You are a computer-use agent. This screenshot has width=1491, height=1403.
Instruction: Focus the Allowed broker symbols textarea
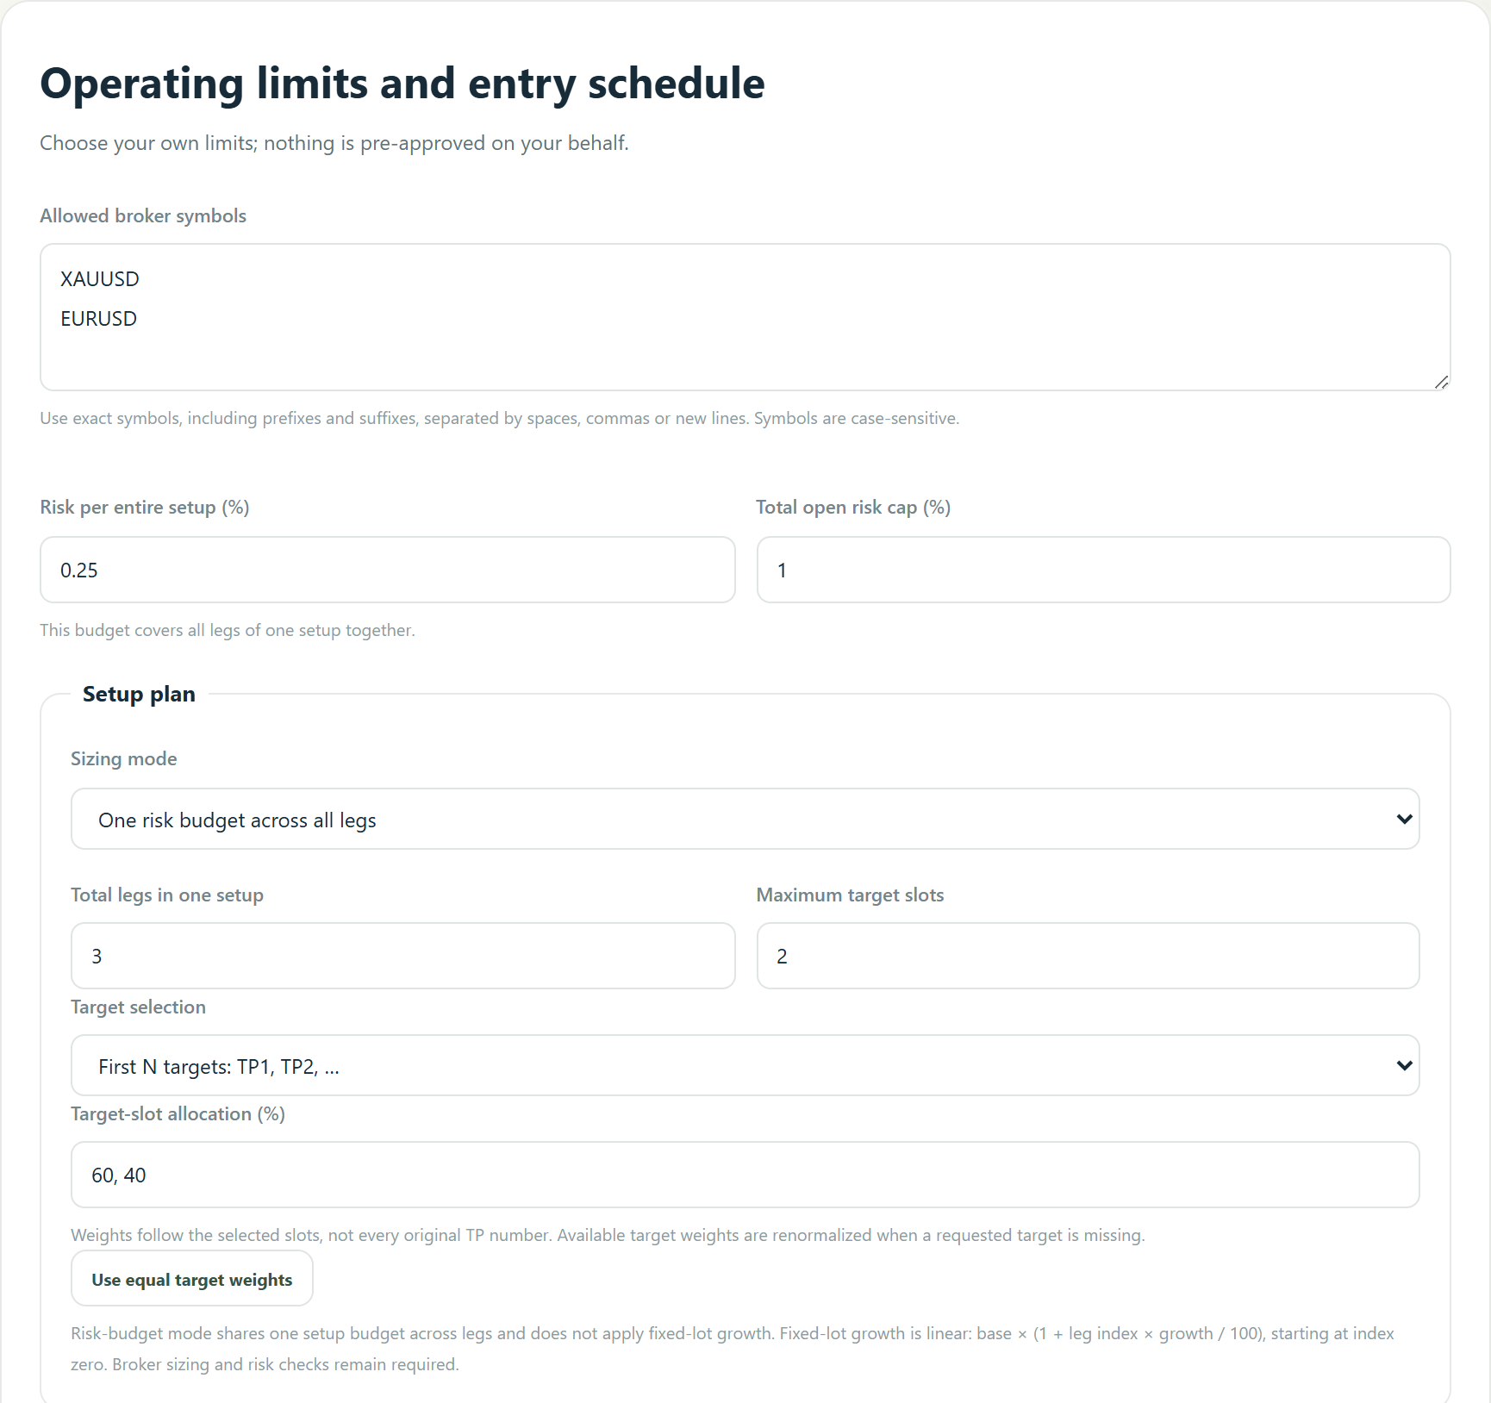[x=745, y=317]
